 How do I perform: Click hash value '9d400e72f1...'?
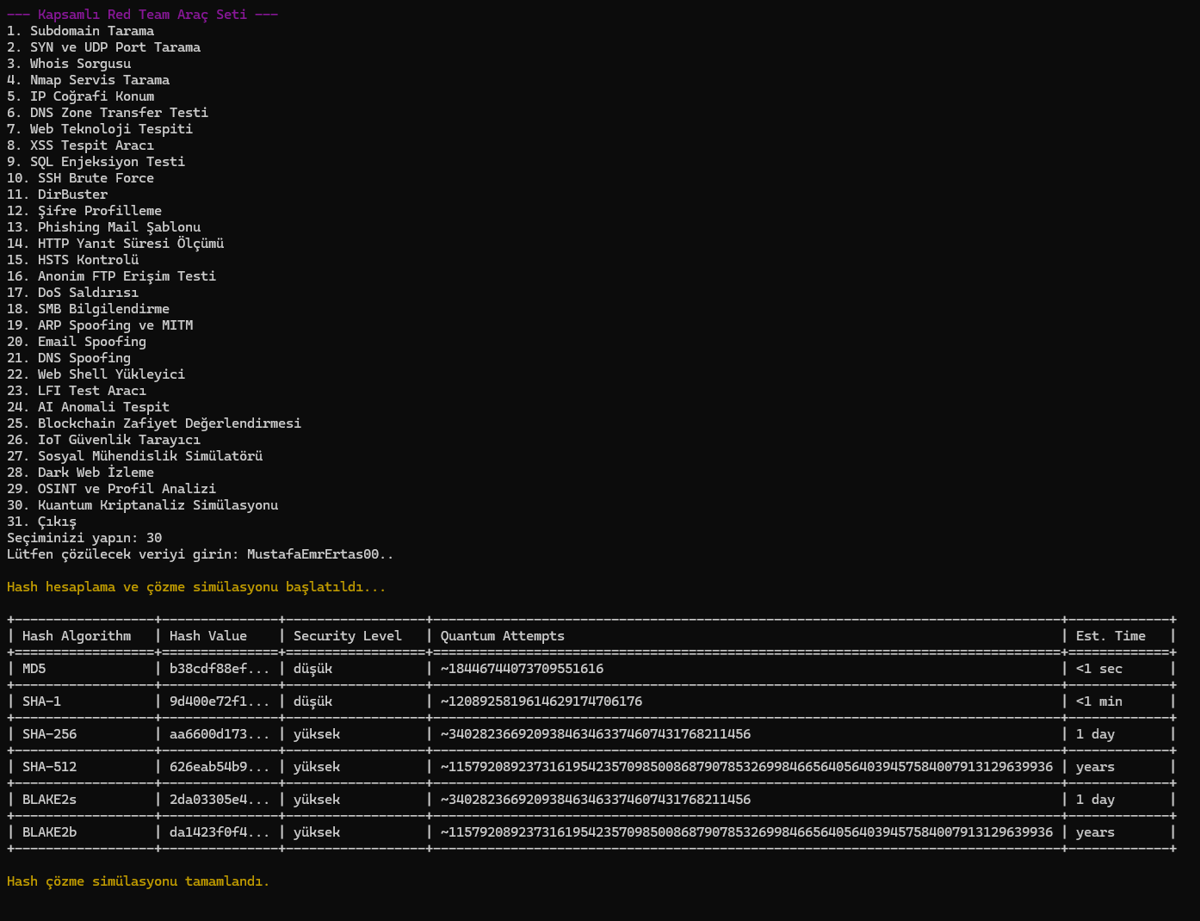tap(220, 702)
